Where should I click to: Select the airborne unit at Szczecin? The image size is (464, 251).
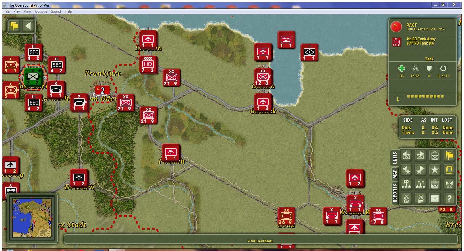pyautogui.click(x=148, y=39)
